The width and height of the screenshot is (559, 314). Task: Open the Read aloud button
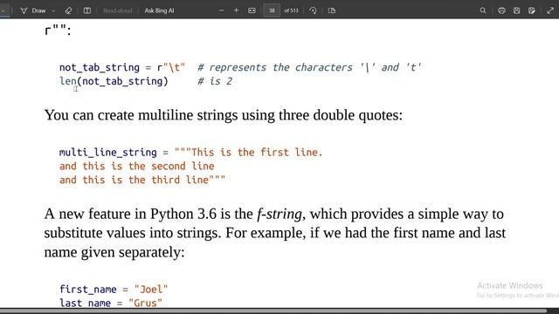click(x=118, y=10)
